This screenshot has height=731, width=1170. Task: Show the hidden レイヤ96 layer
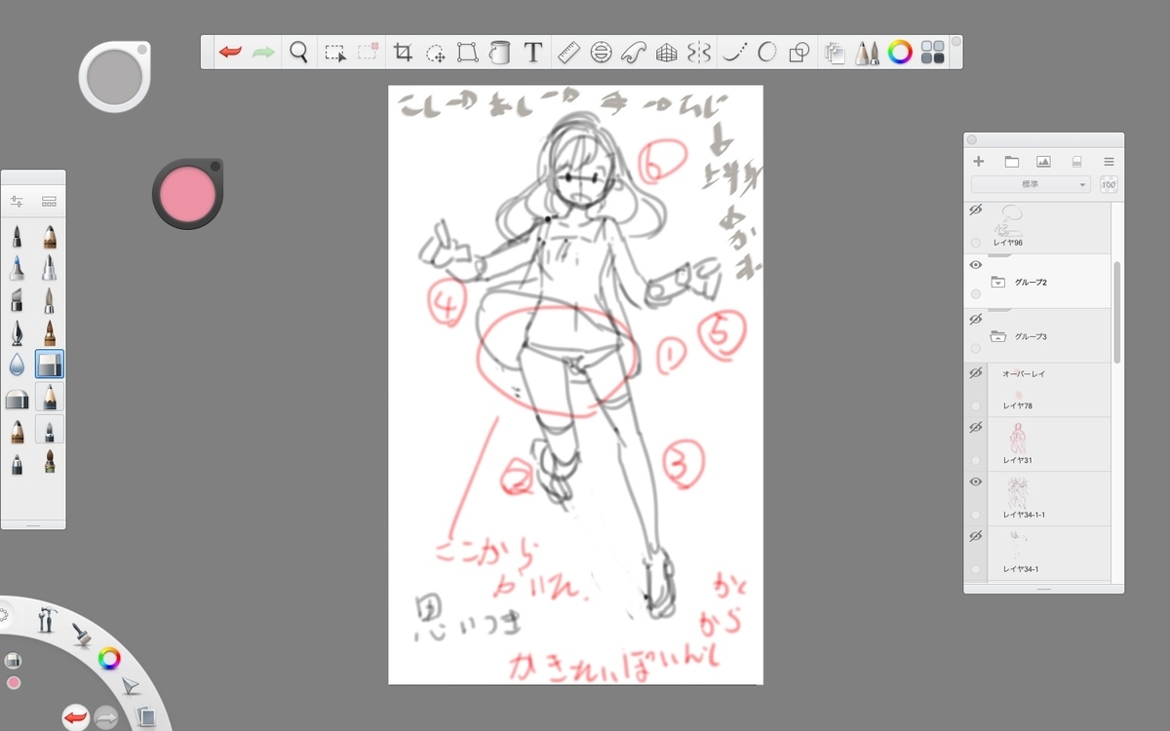(975, 211)
